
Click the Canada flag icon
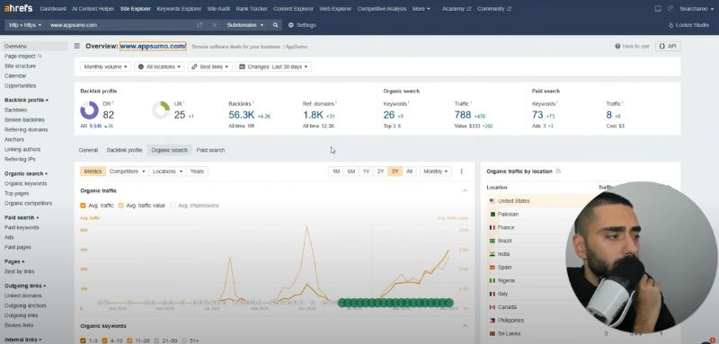pos(492,307)
